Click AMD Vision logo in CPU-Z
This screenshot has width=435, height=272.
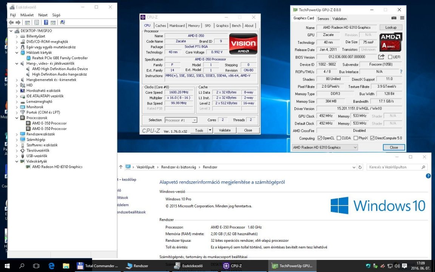[x=243, y=43]
